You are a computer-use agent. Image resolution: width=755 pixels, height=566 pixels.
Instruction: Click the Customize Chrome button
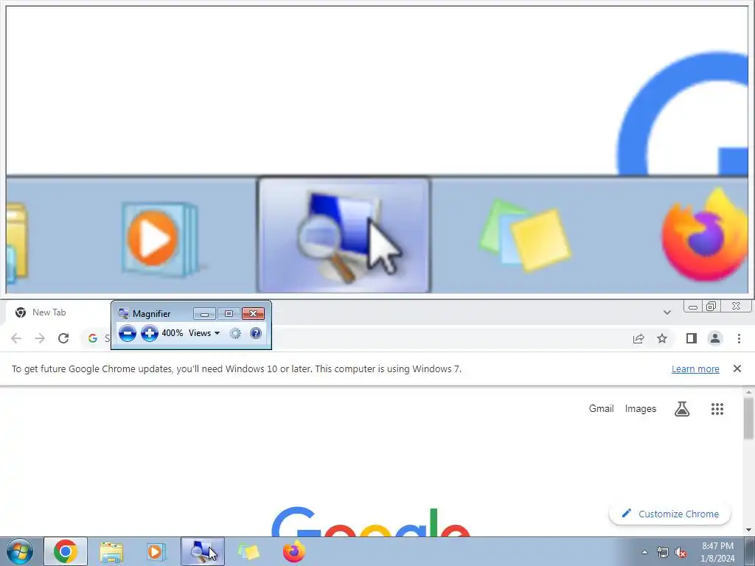[669, 514]
